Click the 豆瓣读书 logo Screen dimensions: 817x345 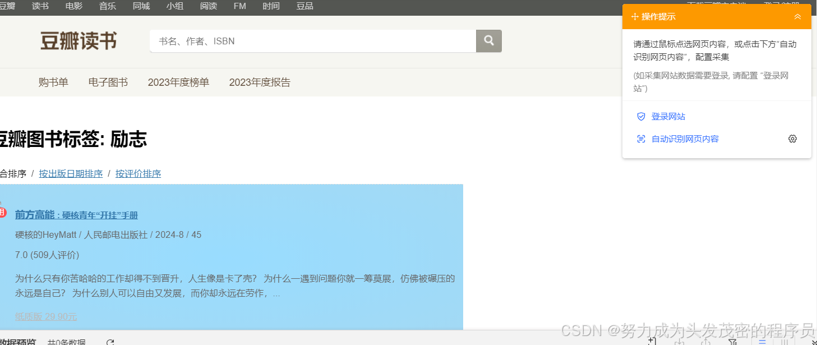coord(79,41)
